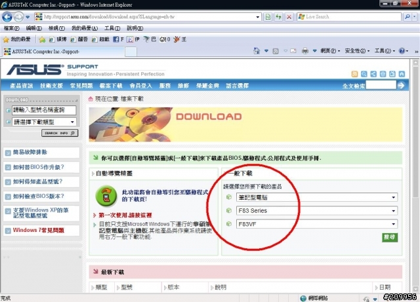This screenshot has width=420, height=302.
Task: Click the compatibility view icon
Action: pyautogui.click(x=268, y=17)
